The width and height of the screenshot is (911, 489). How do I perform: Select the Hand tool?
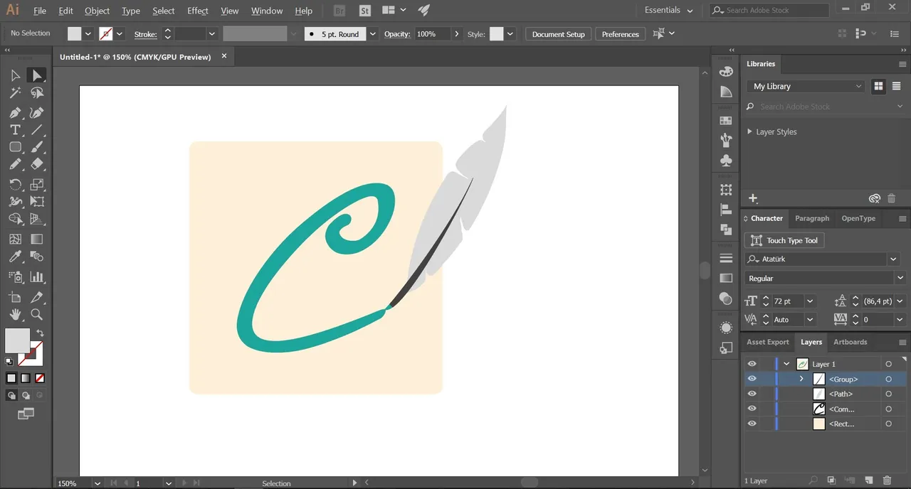[x=15, y=314]
